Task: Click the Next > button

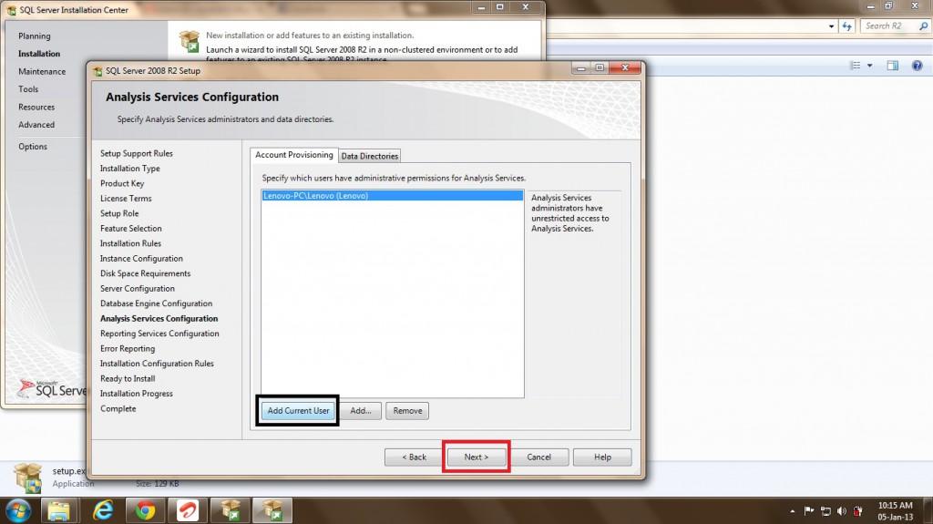Action: tap(476, 457)
